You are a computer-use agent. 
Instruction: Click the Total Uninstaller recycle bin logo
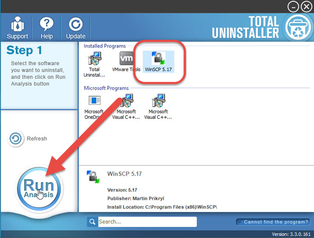[298, 28]
